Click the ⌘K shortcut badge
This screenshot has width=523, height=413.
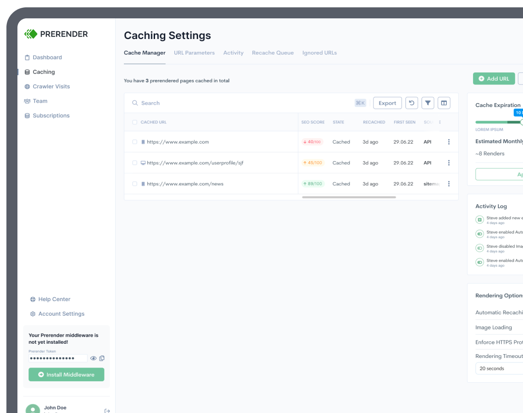coord(360,103)
